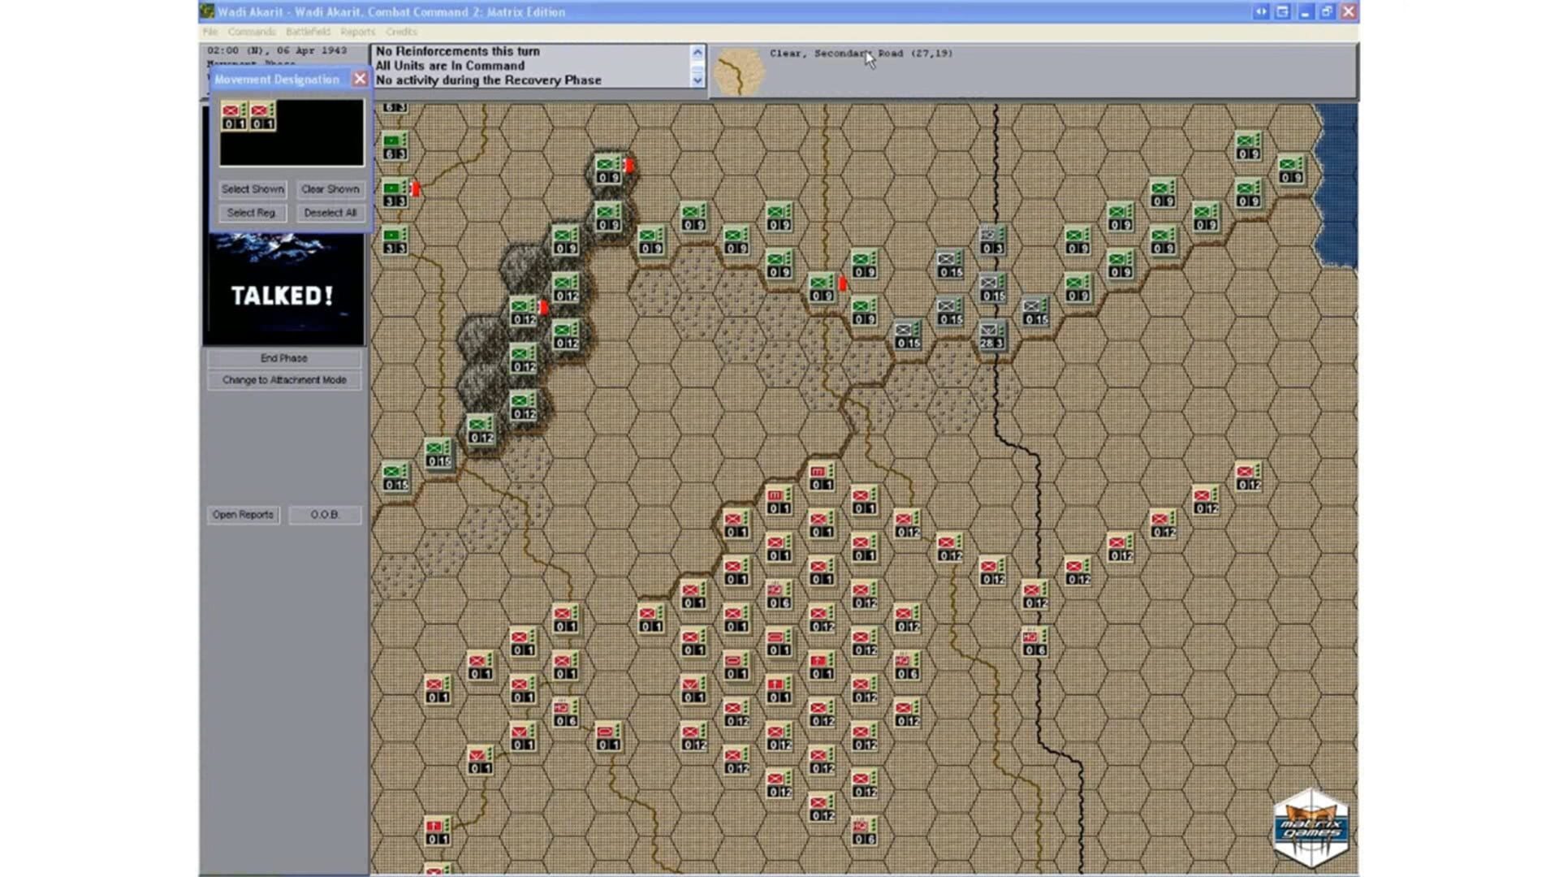Click the 'No Reinforcements this turn' message
1559x877 pixels.
pos(457,51)
